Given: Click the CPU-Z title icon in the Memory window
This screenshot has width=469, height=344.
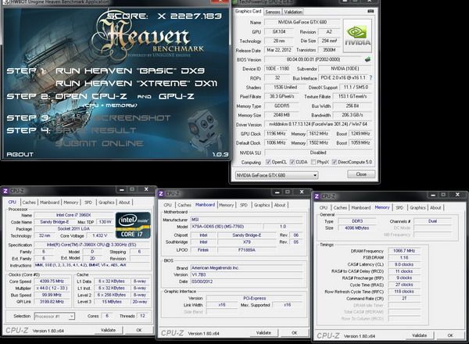Looking at the screenshot, I should tap(317, 196).
